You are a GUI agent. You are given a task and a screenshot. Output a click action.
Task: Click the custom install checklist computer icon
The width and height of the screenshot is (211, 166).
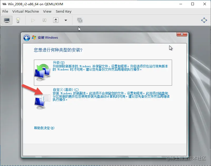click(42, 102)
